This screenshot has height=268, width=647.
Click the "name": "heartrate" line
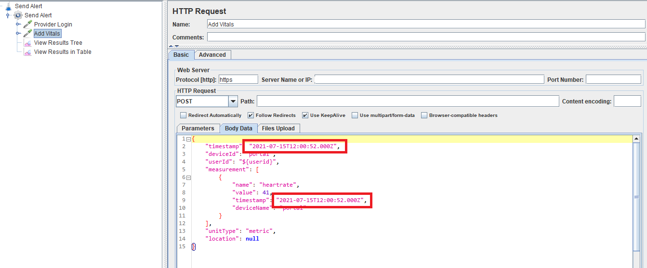(x=266, y=185)
